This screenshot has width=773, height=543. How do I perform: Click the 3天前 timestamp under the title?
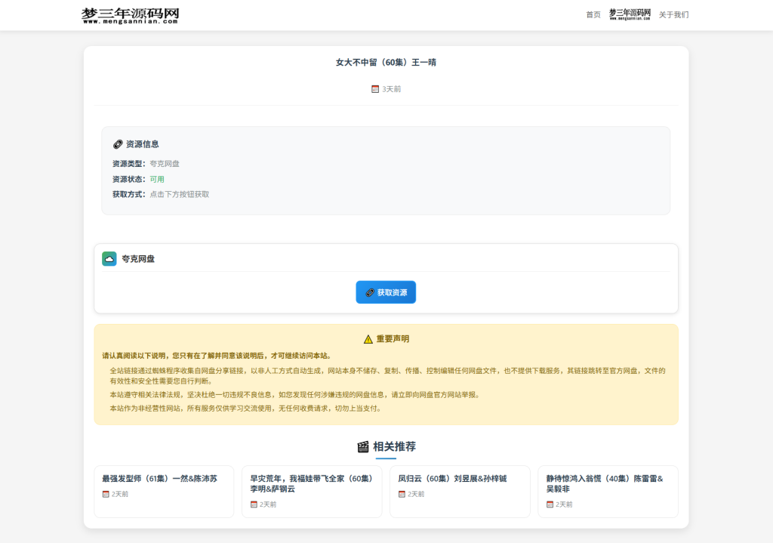pyautogui.click(x=392, y=89)
